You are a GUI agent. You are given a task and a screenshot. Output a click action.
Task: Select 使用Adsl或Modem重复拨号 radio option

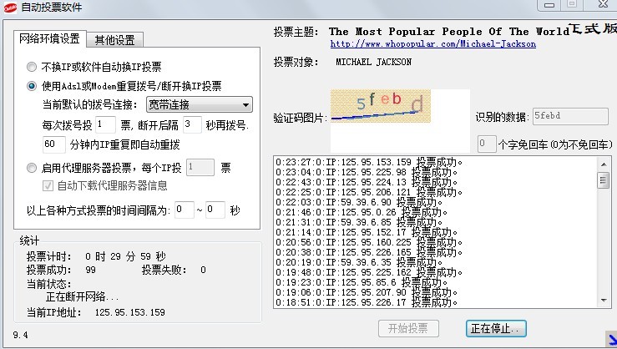[x=33, y=85]
